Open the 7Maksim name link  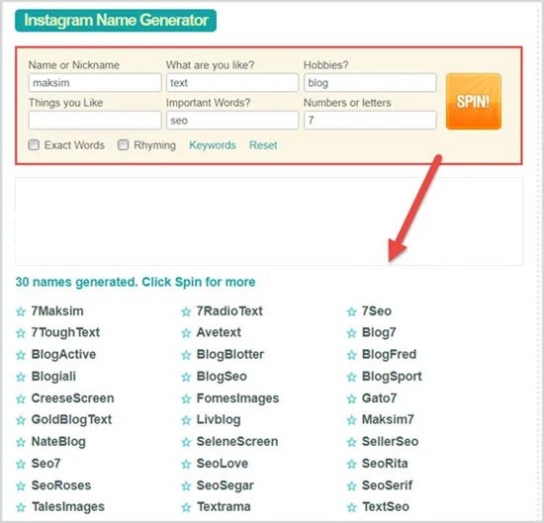[57, 311]
